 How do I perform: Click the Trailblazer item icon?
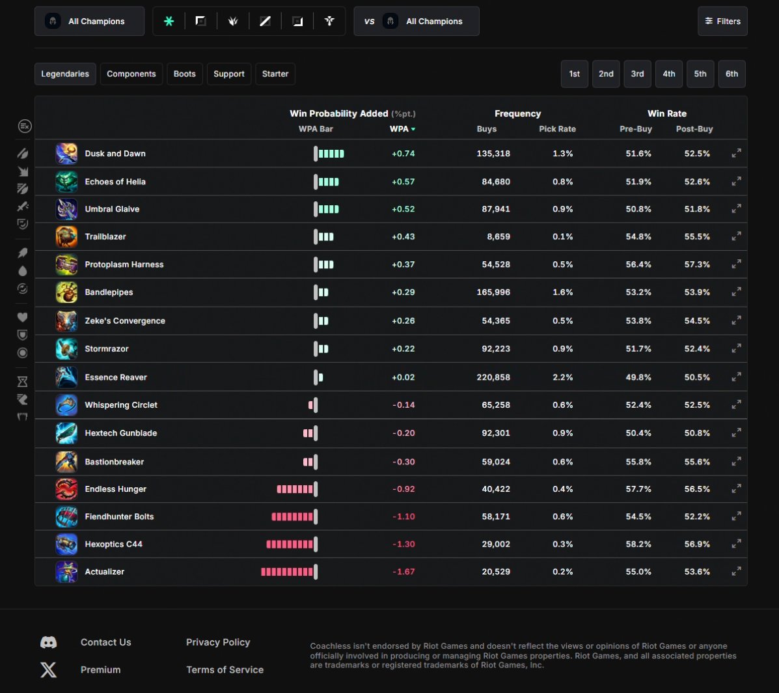[66, 236]
